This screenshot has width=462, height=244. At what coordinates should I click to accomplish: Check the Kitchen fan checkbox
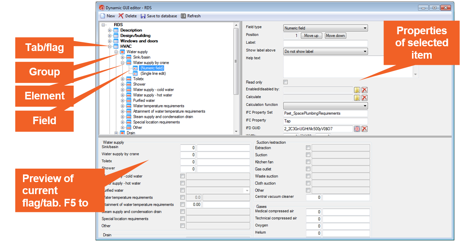click(x=308, y=162)
